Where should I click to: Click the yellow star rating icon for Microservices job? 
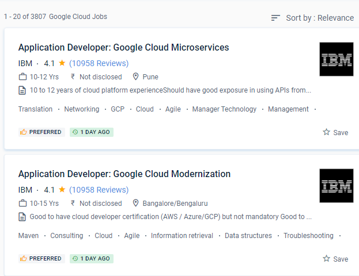tap(62, 63)
